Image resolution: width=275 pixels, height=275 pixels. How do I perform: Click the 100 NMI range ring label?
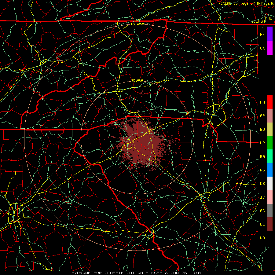tap(137, 24)
